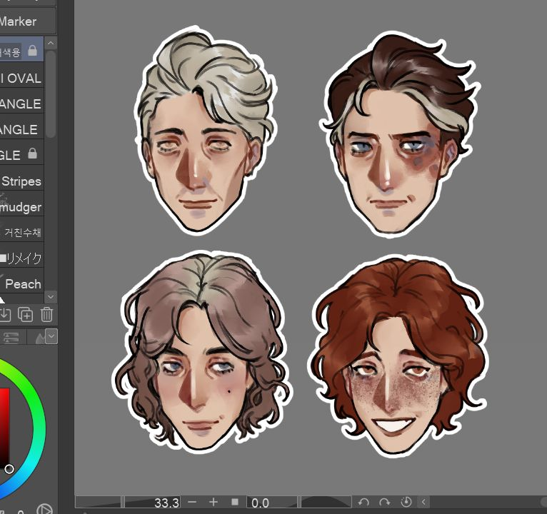Zoom out the canvas with the minus button
The image size is (547, 514).
(x=192, y=502)
